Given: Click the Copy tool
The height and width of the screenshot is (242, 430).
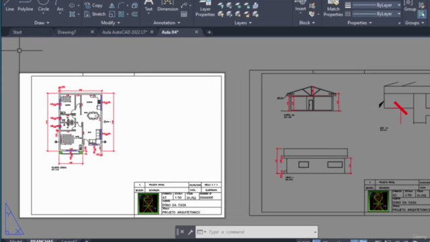Looking at the screenshot, I should 93,5.
